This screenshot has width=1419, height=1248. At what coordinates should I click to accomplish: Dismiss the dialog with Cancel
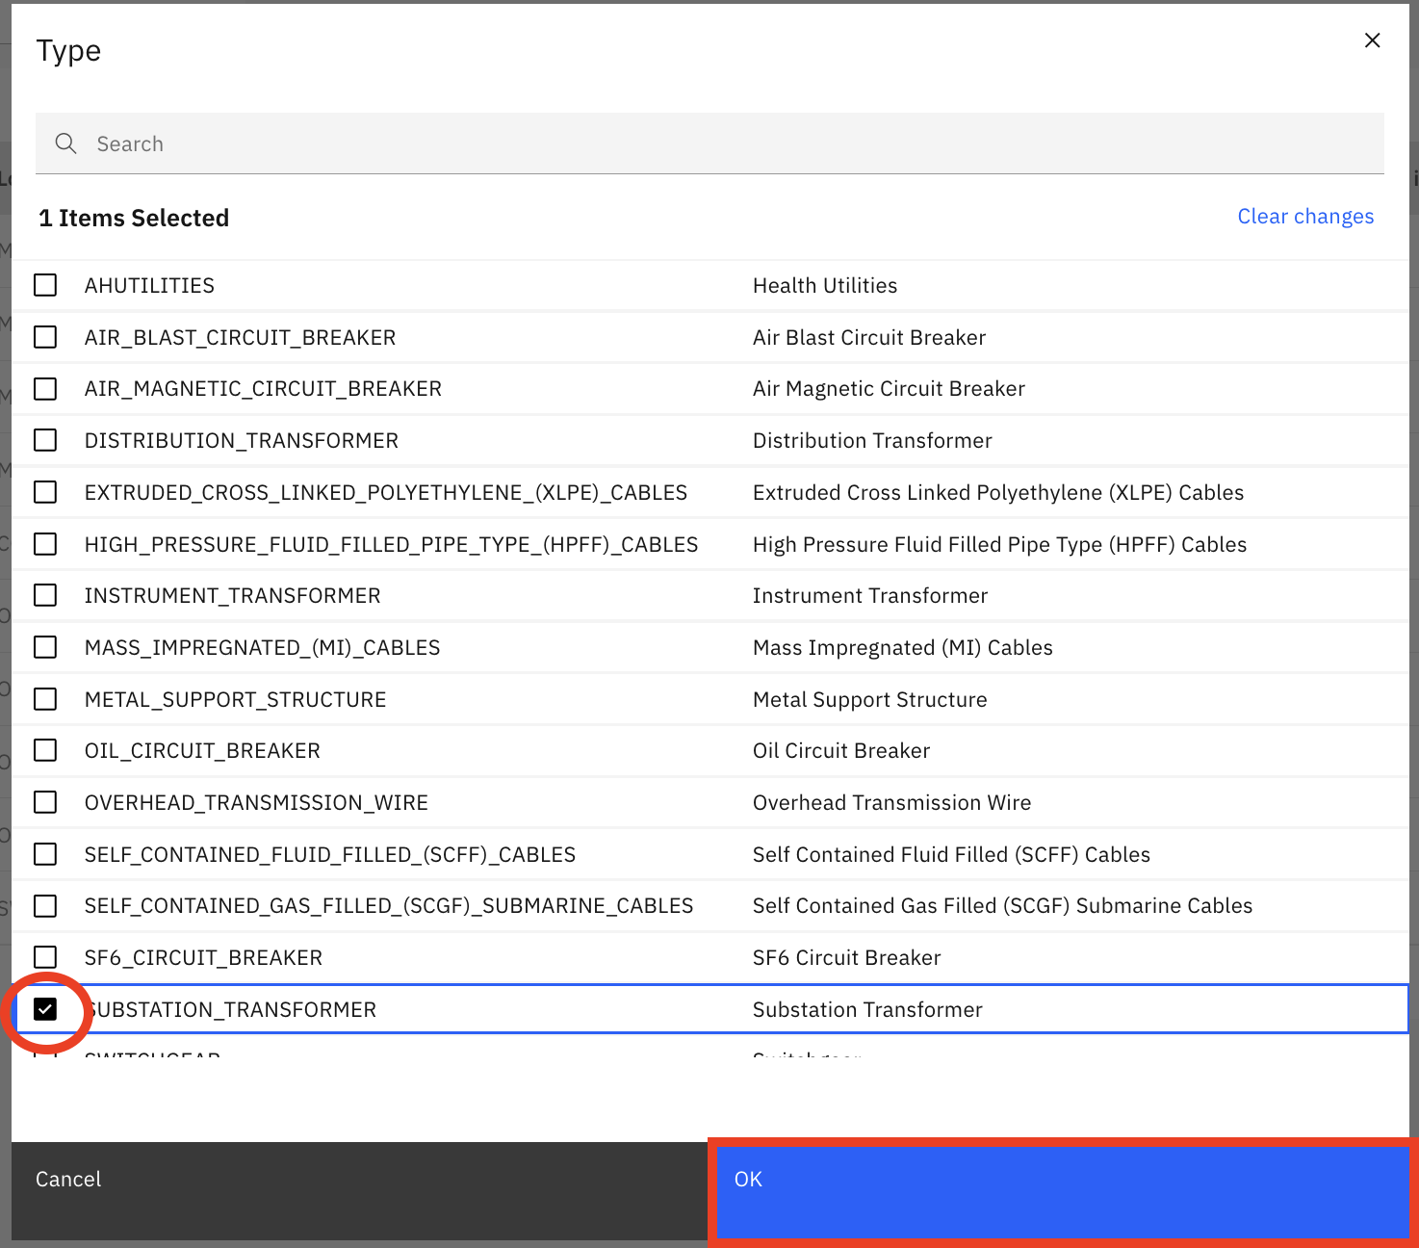360,1191
